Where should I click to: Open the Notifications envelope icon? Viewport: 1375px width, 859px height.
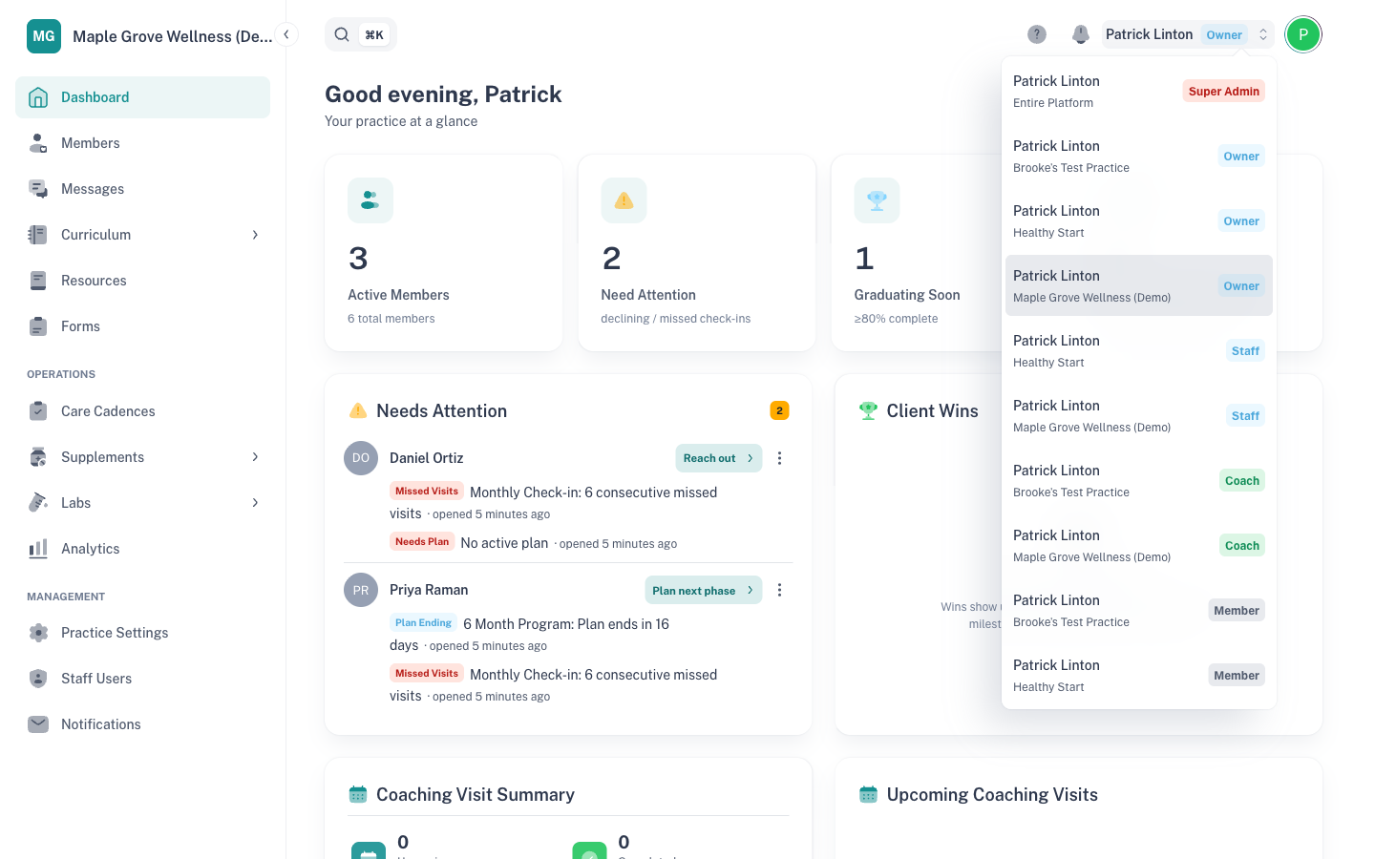click(38, 724)
